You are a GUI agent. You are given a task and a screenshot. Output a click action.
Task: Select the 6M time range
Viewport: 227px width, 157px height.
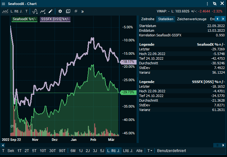pos(73,151)
